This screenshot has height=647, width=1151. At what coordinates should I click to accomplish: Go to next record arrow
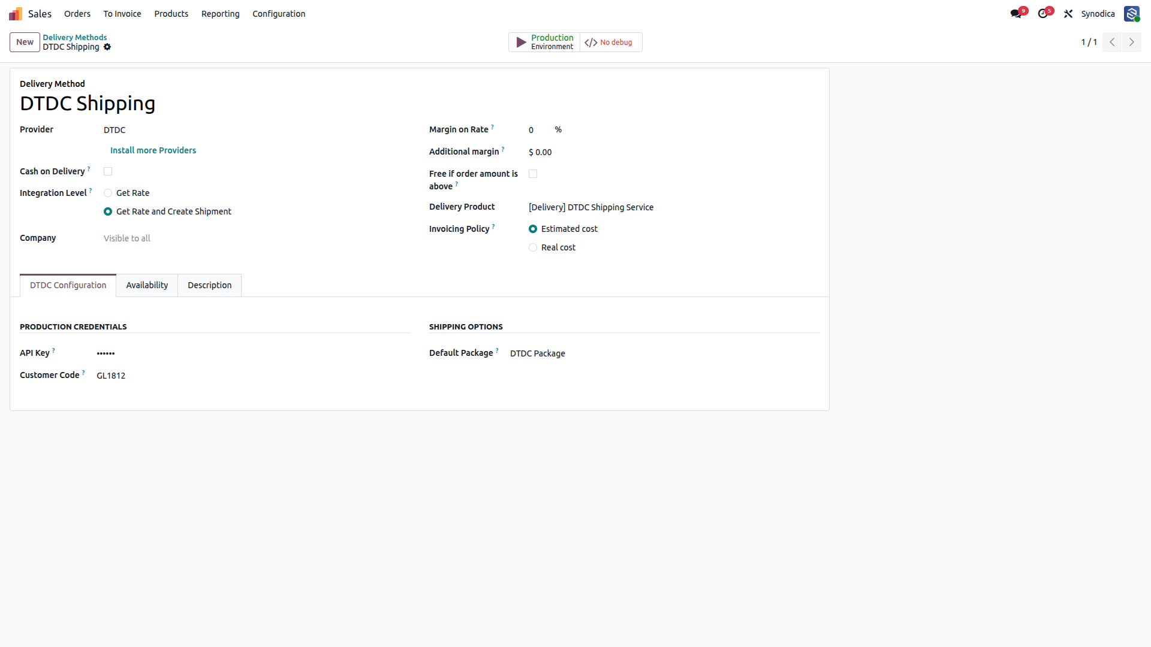[x=1132, y=42]
